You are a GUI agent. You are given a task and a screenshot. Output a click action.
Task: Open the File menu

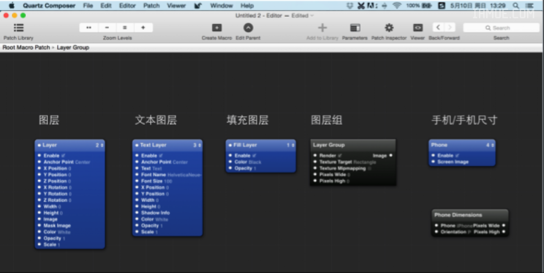coord(88,6)
